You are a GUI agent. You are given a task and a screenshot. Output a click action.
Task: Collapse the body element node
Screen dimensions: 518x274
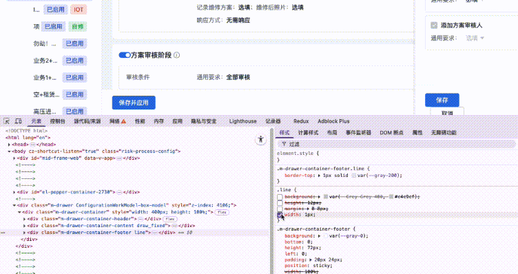[9, 151]
